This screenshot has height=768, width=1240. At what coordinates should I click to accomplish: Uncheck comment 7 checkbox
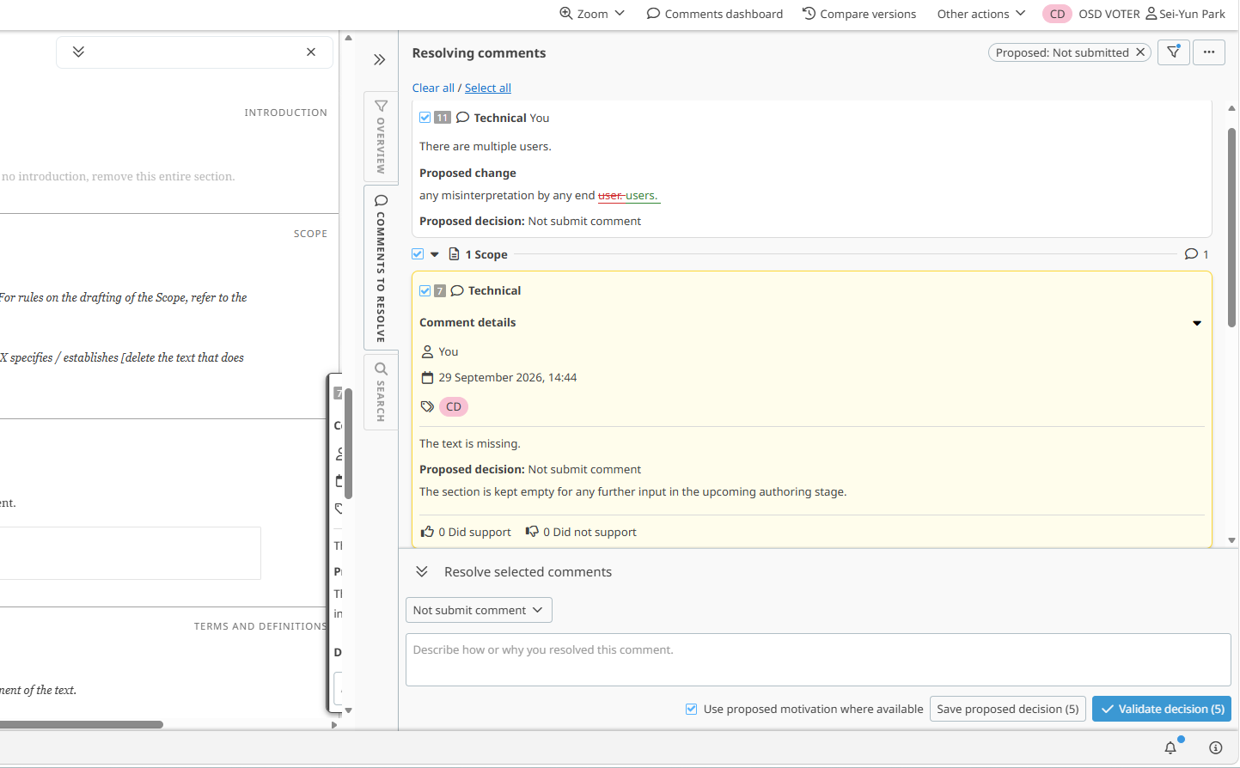[x=425, y=290]
